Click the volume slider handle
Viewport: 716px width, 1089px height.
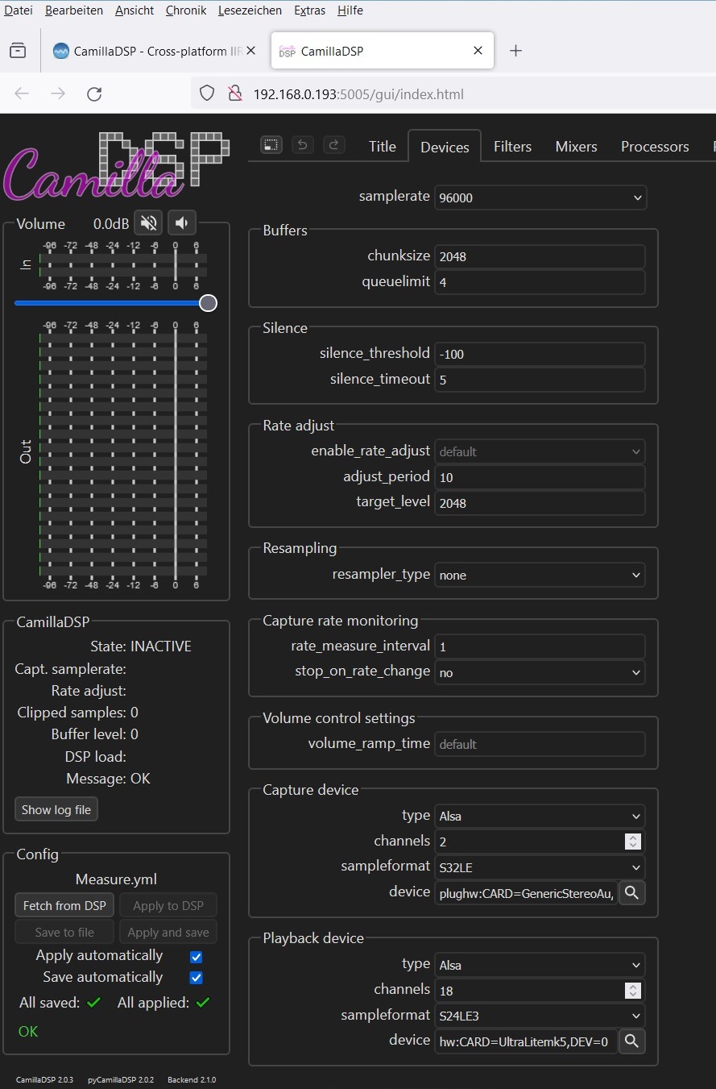click(x=208, y=303)
